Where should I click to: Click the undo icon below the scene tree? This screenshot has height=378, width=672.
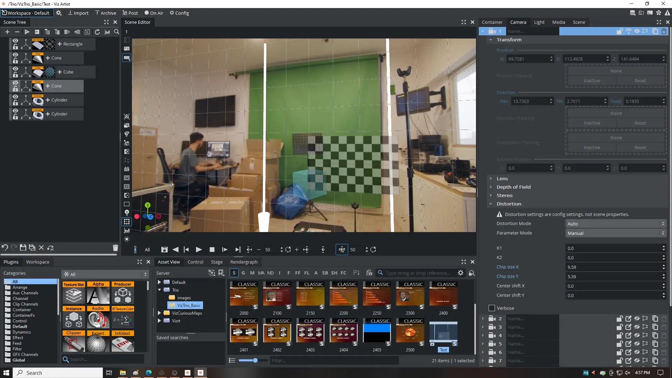5,248
